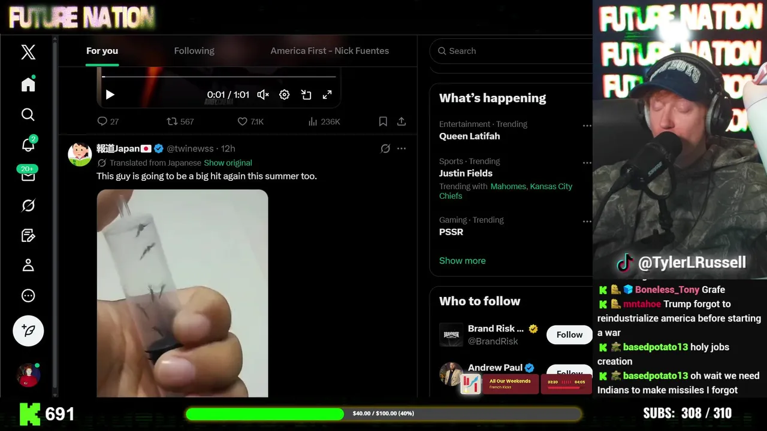Repost the post with 567 reposts
The height and width of the screenshot is (431, 767).
[180, 122]
